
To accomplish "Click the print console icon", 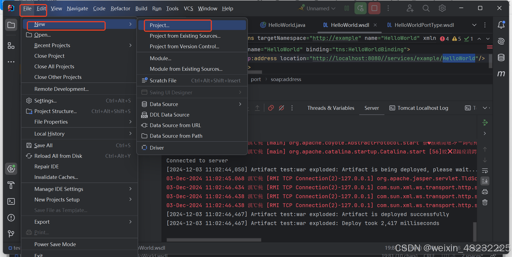I will pyautogui.click(x=485, y=192).
